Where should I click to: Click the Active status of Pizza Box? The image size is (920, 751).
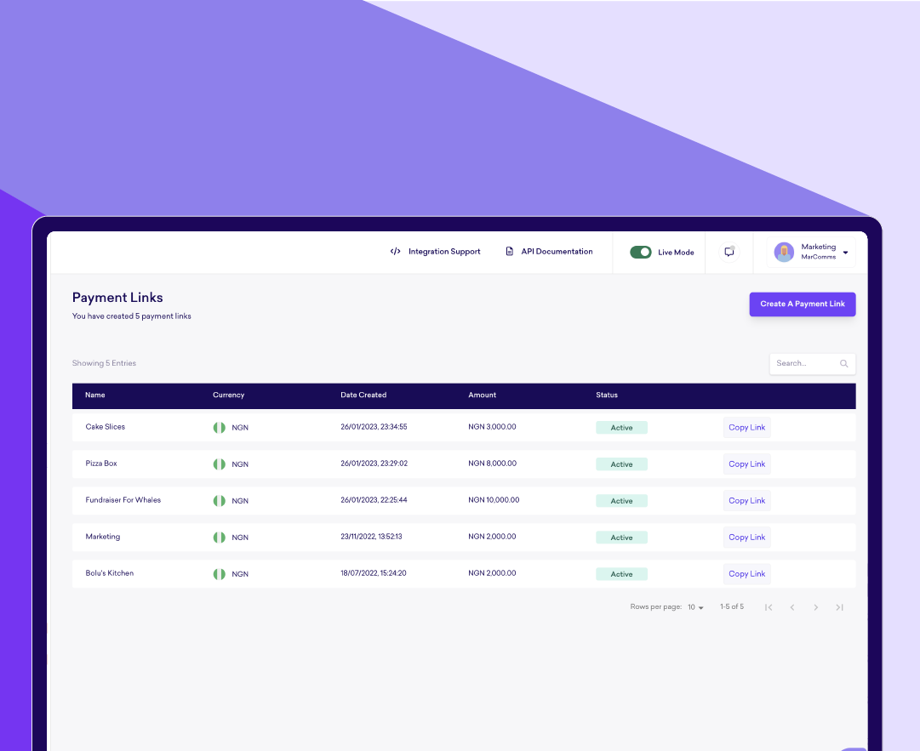[x=621, y=464]
